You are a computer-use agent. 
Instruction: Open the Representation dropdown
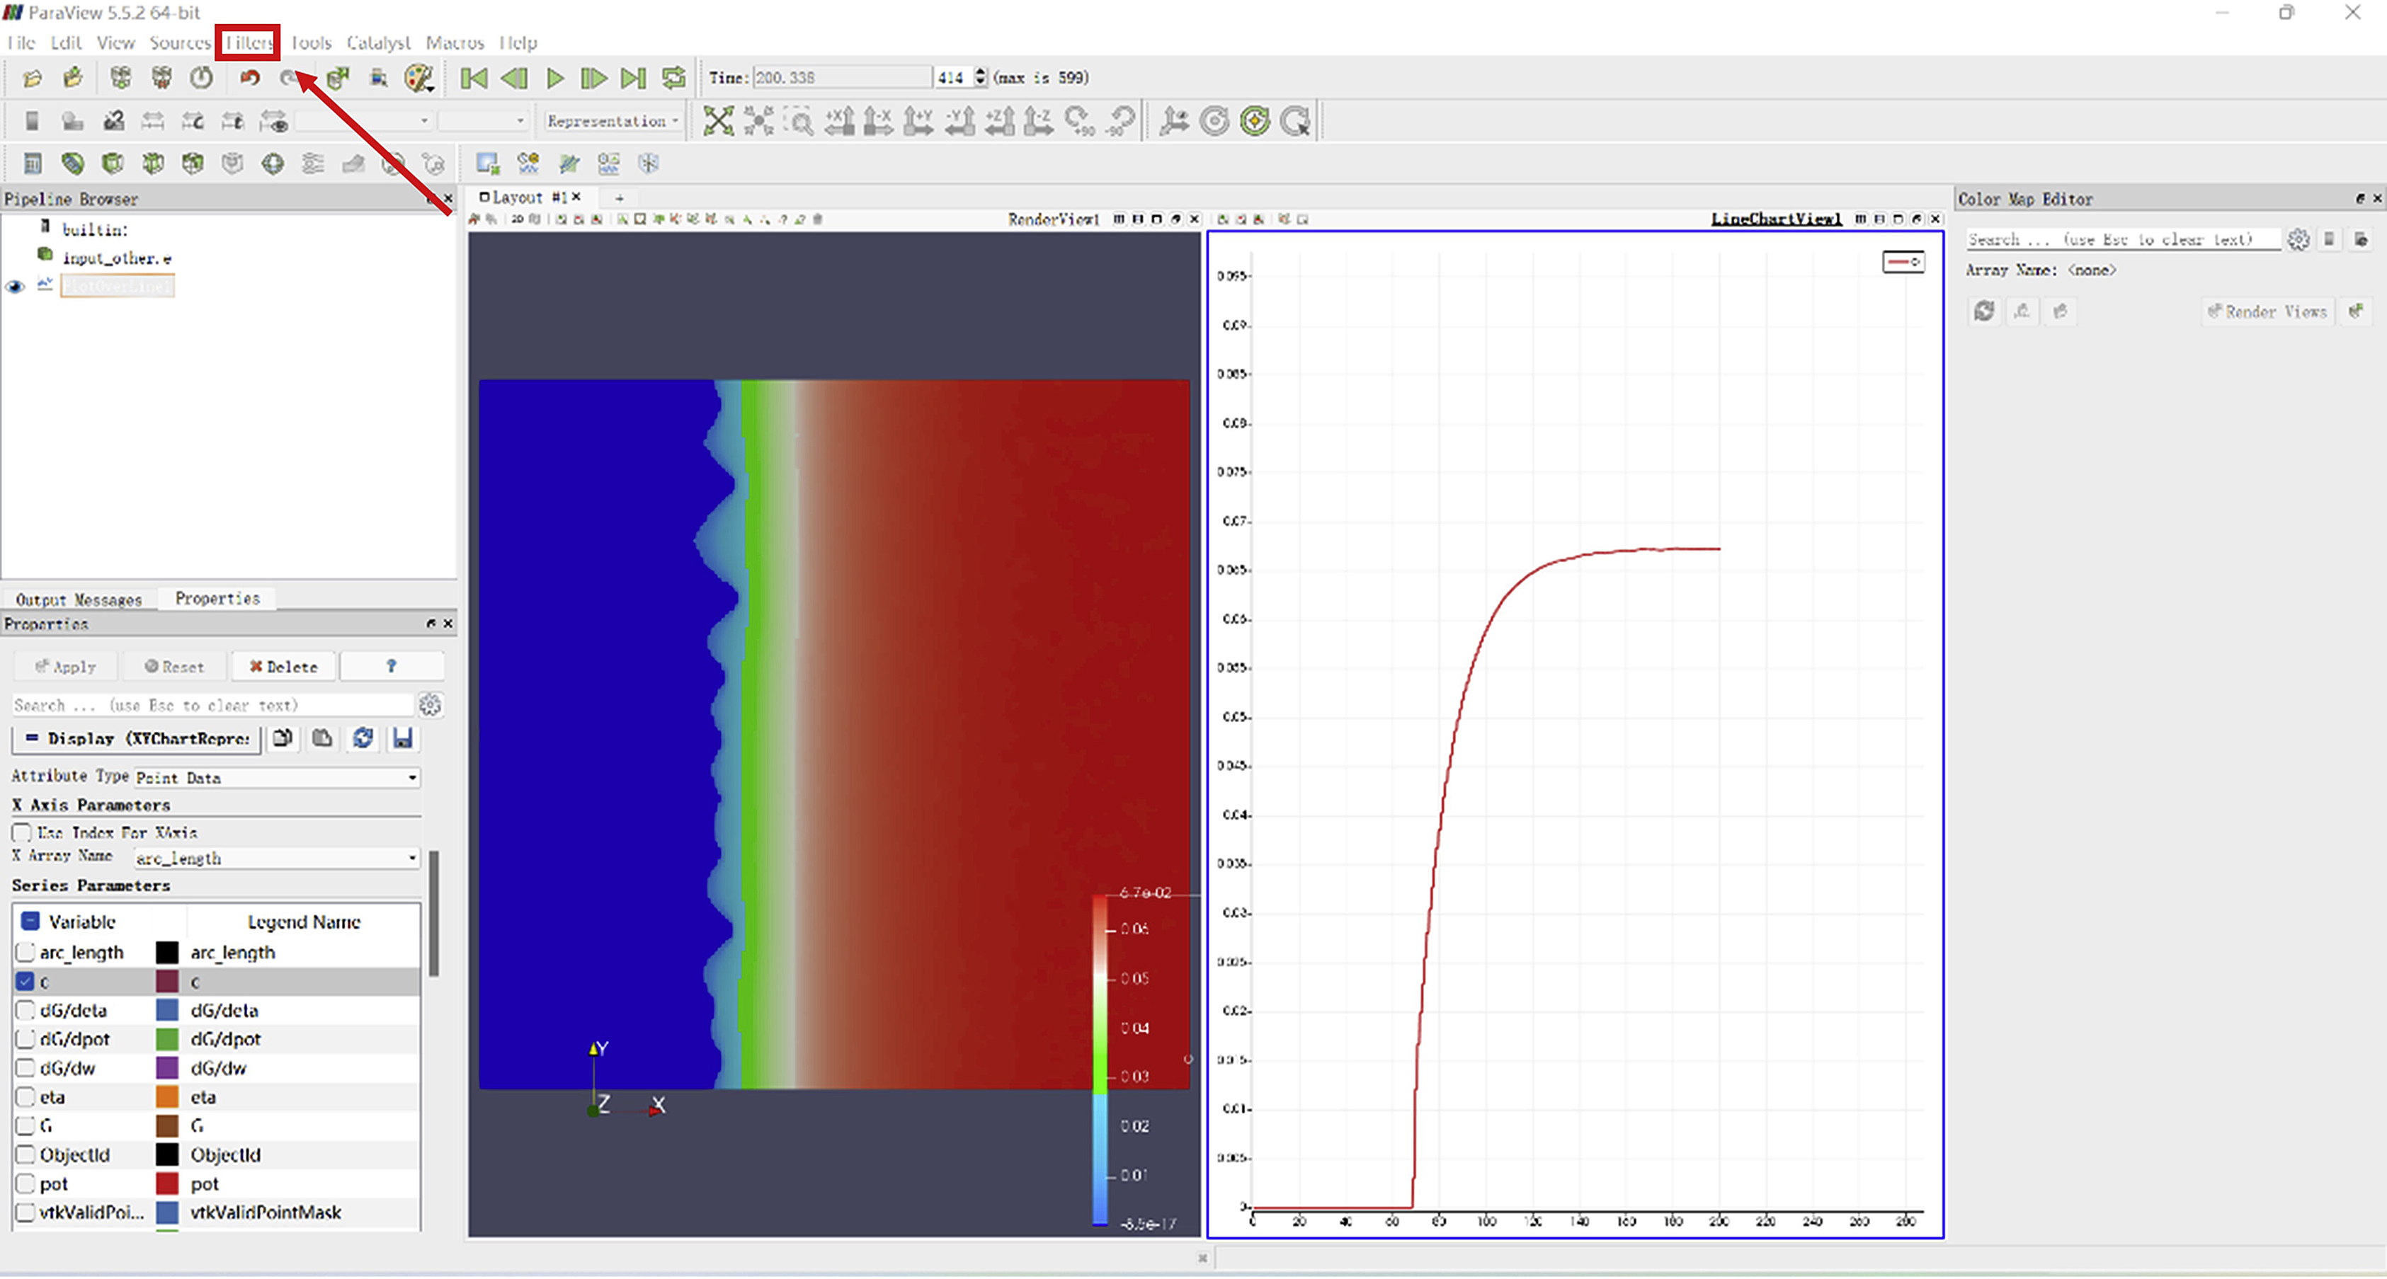pyautogui.click(x=612, y=121)
